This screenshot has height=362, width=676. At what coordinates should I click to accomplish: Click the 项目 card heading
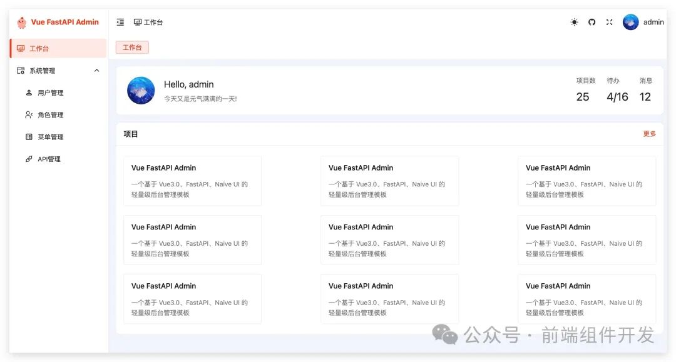tap(131, 134)
